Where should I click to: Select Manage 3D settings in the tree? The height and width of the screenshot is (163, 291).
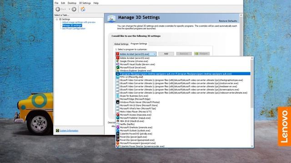(72, 25)
